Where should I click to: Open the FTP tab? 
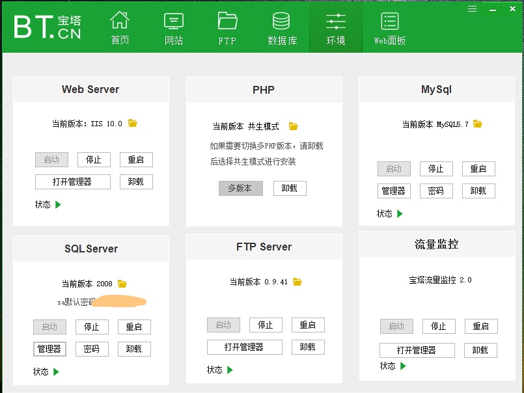click(227, 29)
